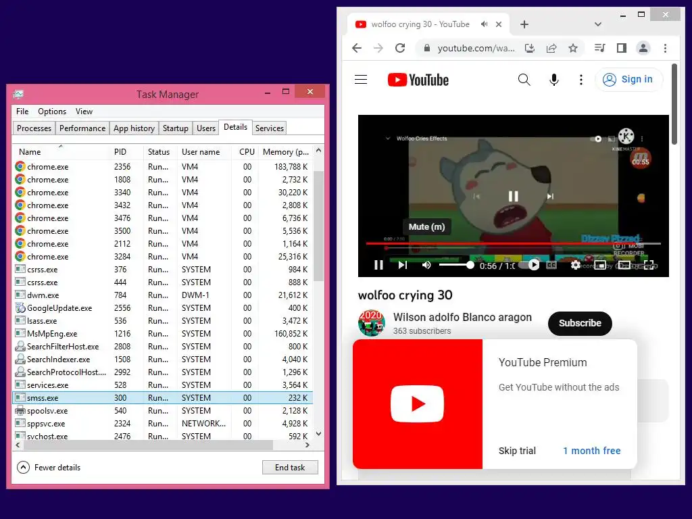Bookmark this page with star icon
The width and height of the screenshot is (692, 519).
click(573, 48)
